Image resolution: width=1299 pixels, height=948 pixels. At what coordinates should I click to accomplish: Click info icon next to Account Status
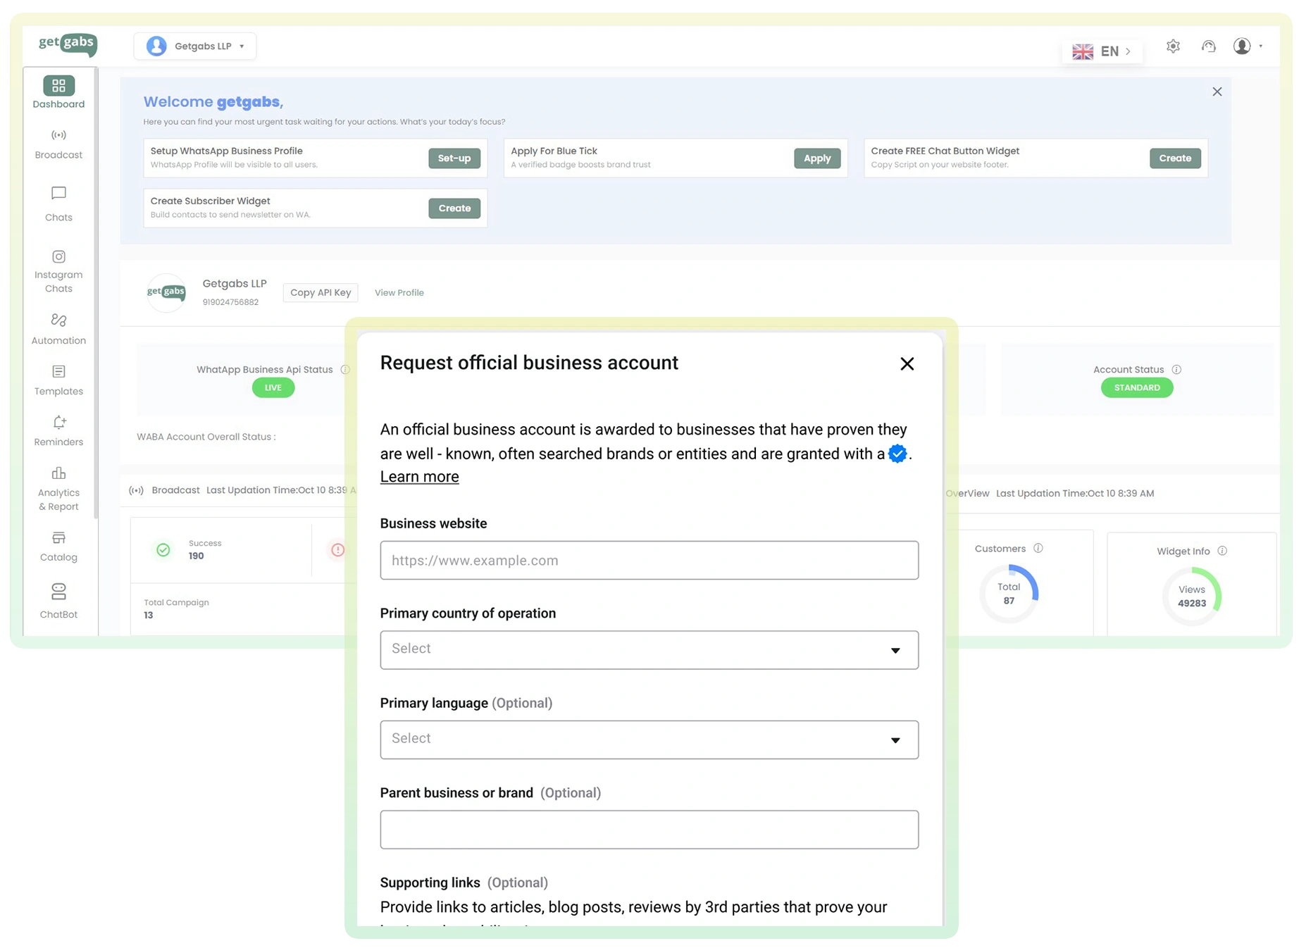click(1176, 370)
